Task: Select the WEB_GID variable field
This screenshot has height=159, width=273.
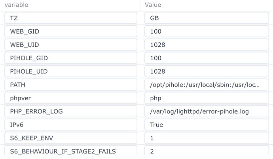Action: click(x=71, y=31)
